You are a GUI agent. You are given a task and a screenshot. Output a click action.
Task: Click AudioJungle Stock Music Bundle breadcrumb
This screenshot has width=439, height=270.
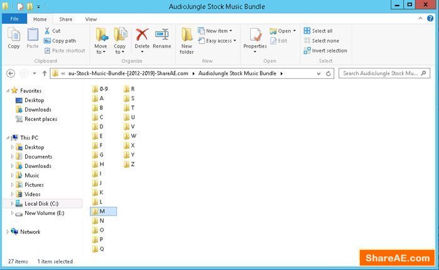click(x=237, y=73)
